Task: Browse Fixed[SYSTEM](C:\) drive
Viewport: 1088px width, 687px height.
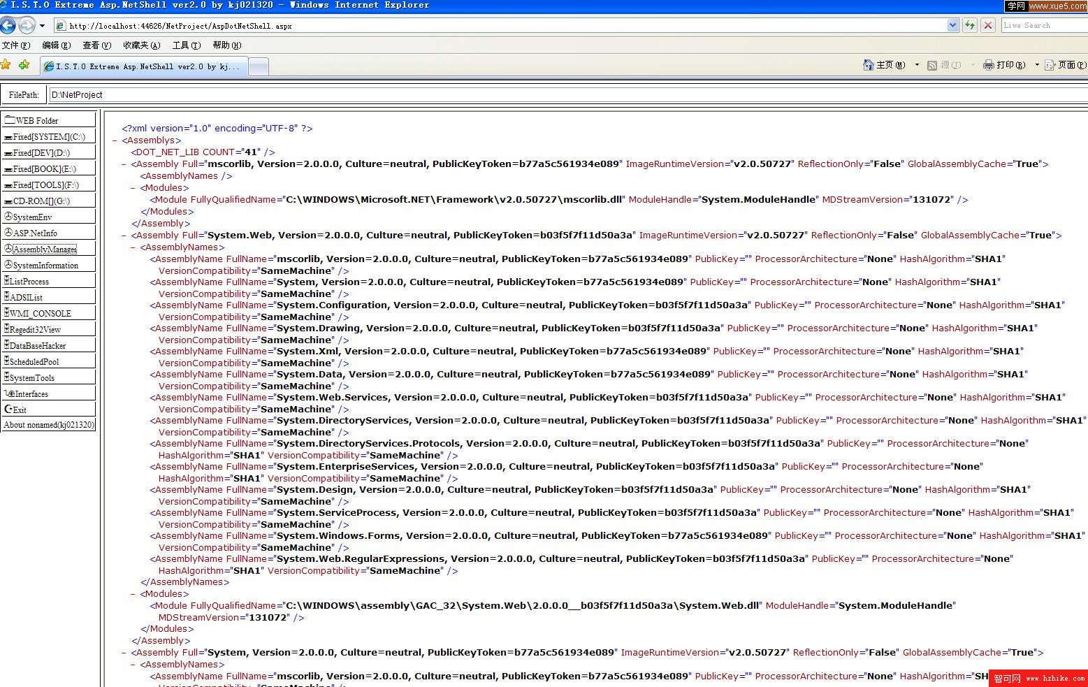Action: tap(49, 136)
